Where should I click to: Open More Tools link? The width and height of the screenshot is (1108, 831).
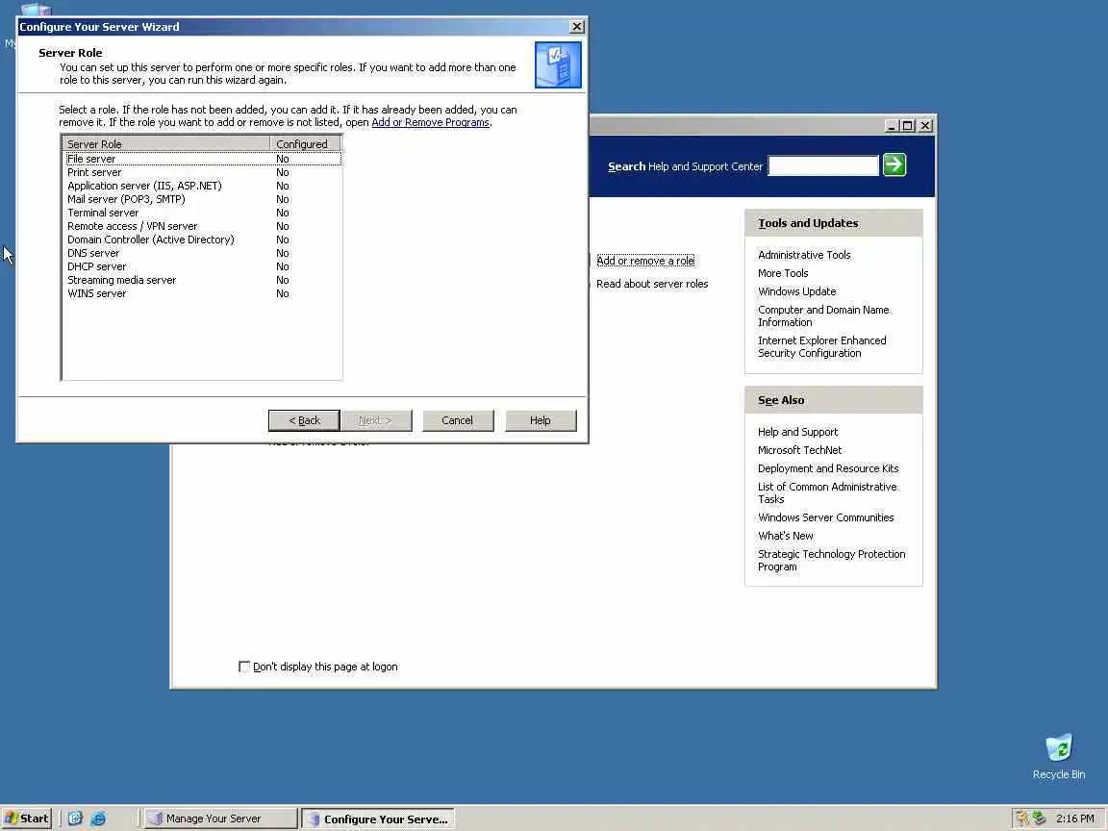pyautogui.click(x=783, y=273)
